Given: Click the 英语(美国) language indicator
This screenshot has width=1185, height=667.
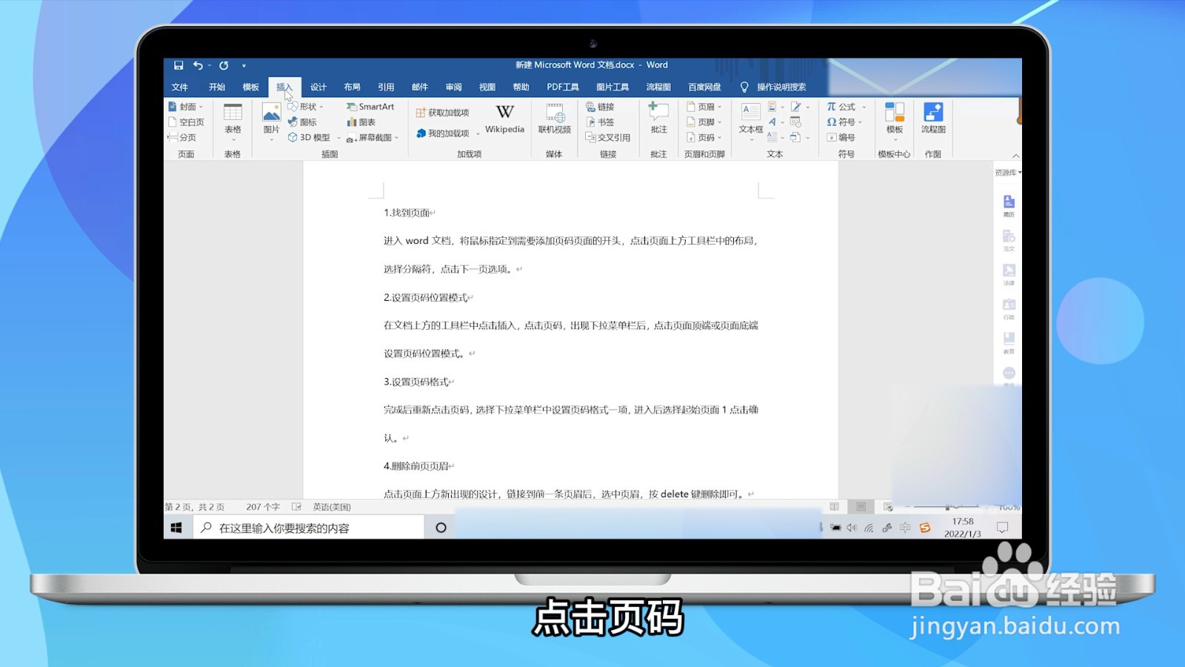Looking at the screenshot, I should tap(332, 507).
